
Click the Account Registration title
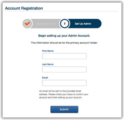pos(24,8)
